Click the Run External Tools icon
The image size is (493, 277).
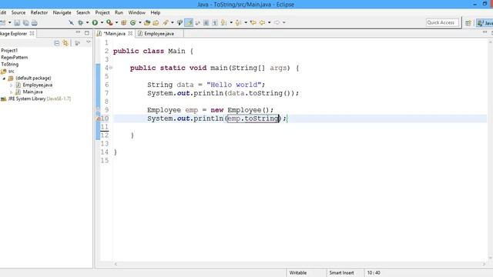(109, 22)
